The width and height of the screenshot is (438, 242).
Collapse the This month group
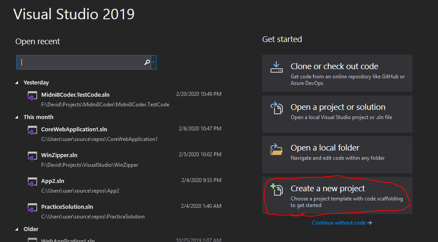tap(17, 117)
